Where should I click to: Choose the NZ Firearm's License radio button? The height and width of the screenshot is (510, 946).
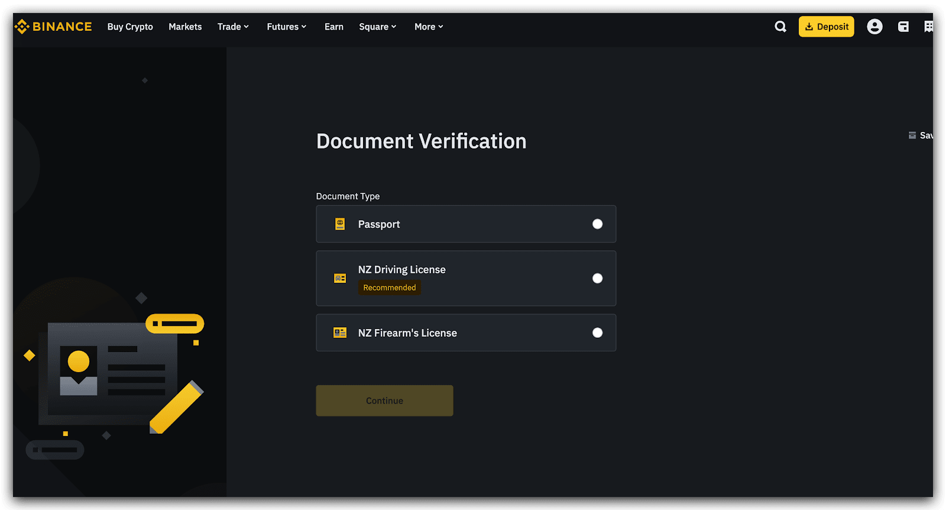[x=597, y=333]
